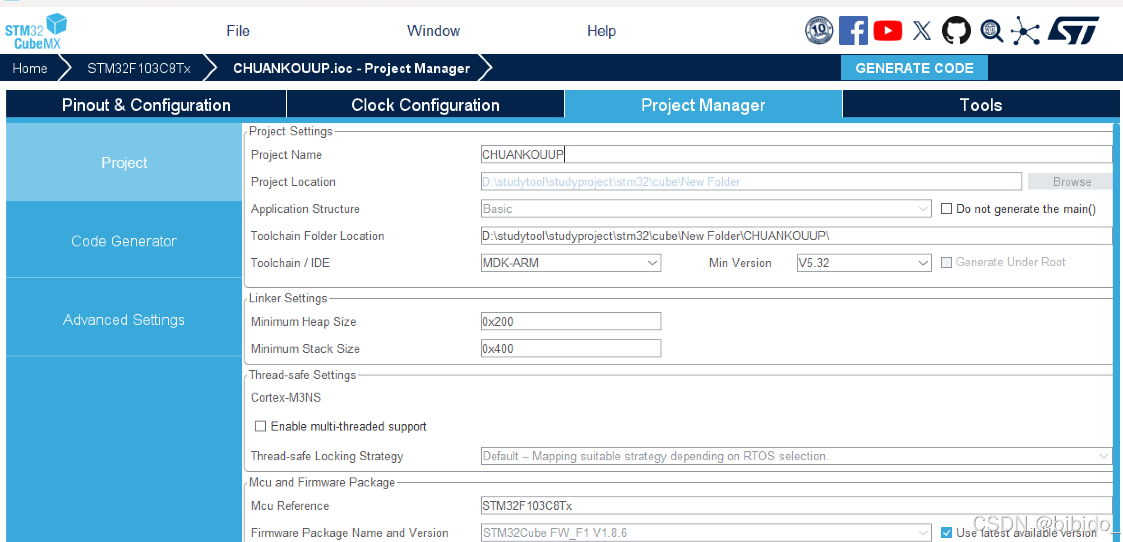Image resolution: width=1123 pixels, height=542 pixels.
Task: Switch to Clock Configuration tab
Action: pyautogui.click(x=425, y=105)
